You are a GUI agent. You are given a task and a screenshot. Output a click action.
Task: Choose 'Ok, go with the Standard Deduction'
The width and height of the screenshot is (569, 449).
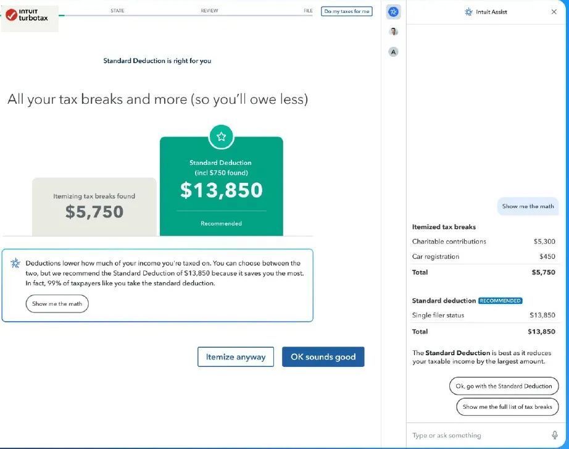pyautogui.click(x=504, y=386)
